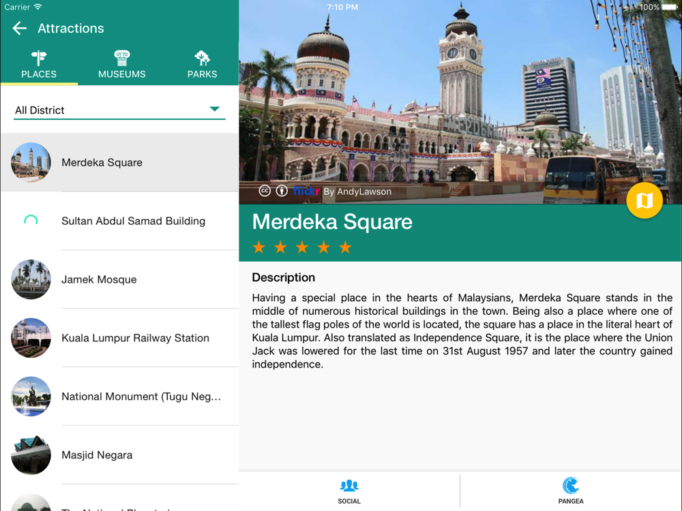
Task: Click the loading spinner beside Sultan Abdul Samad
Action: click(x=31, y=220)
